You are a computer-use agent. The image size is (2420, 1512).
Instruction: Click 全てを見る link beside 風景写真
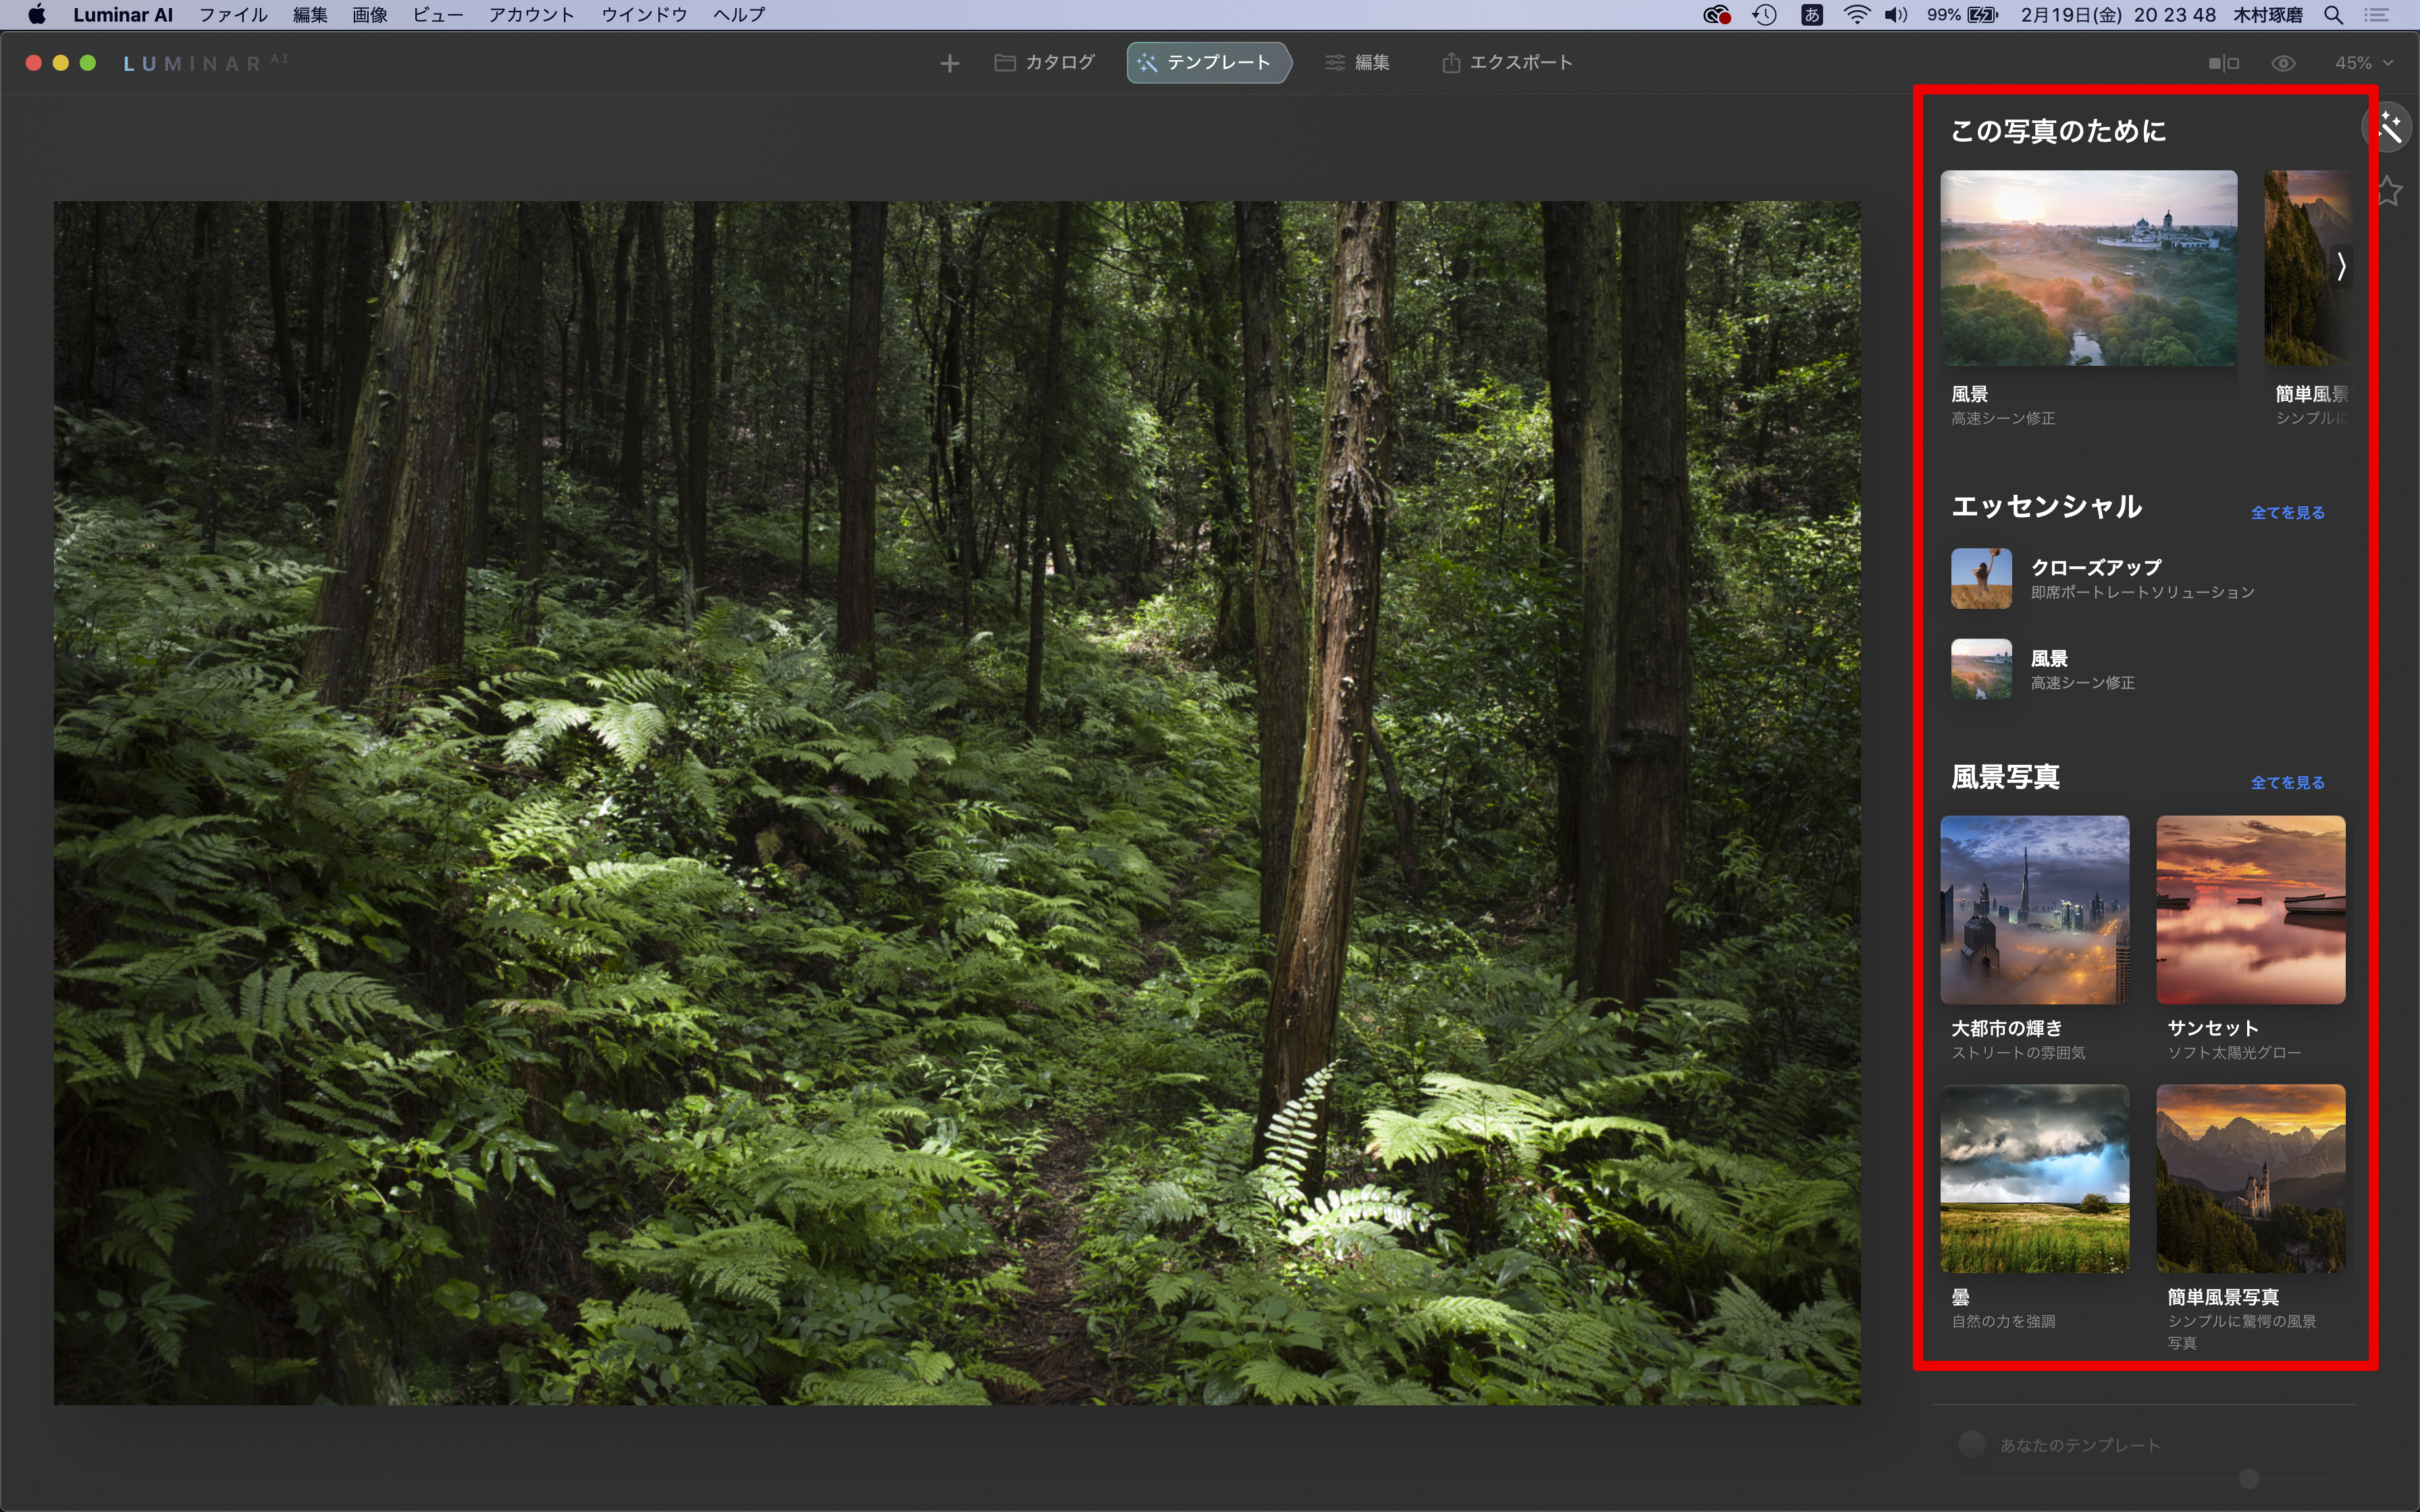2287,783
